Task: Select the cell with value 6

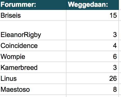Action: pos(92,56)
